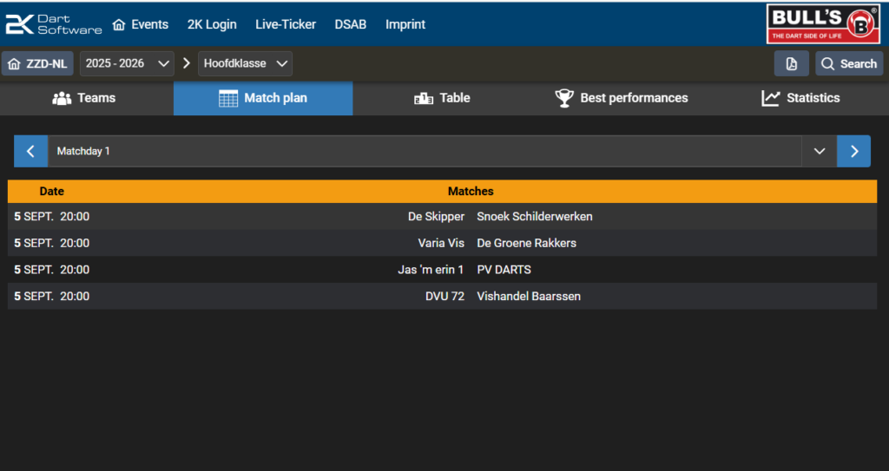This screenshot has width=889, height=471.
Task: Open the PDF export icon button
Action: [792, 63]
